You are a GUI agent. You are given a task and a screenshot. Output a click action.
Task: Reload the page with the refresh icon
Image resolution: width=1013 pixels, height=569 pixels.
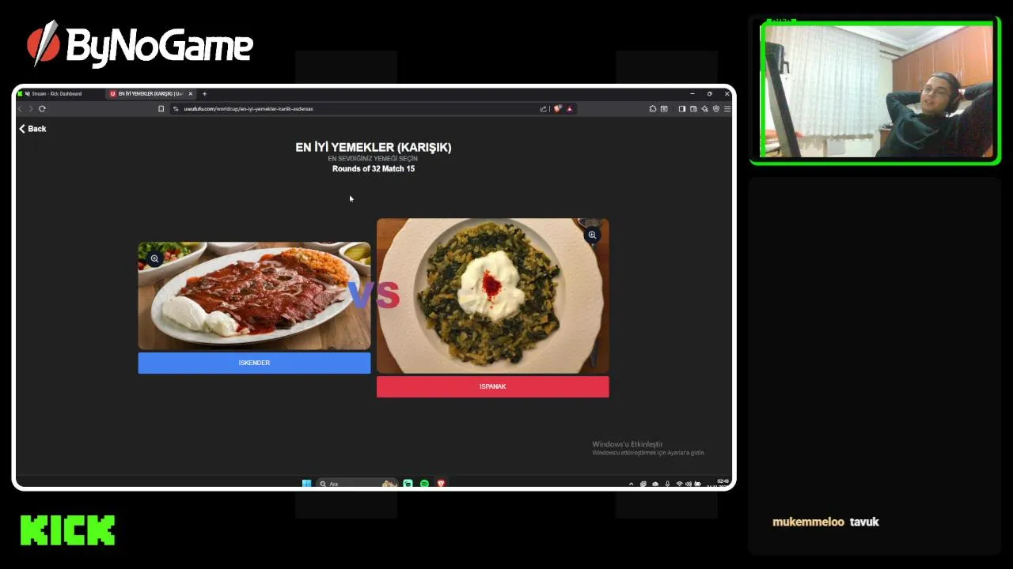pyautogui.click(x=42, y=109)
